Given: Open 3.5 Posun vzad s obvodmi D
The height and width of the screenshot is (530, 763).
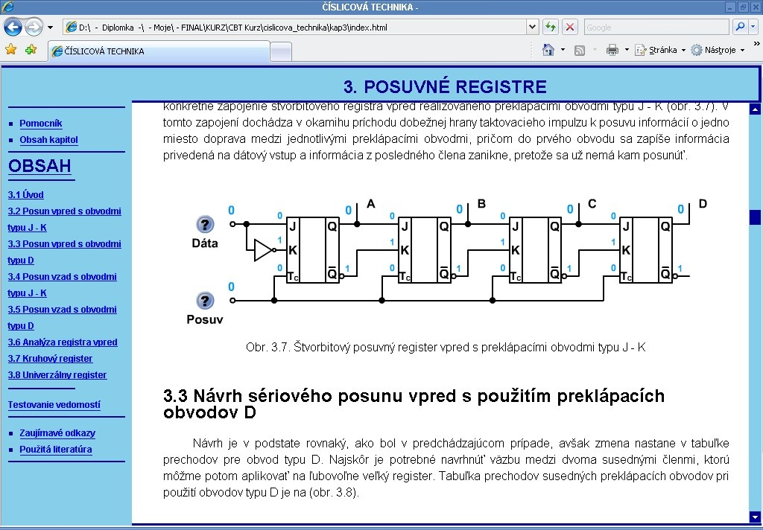Looking at the screenshot, I should tap(63, 318).
